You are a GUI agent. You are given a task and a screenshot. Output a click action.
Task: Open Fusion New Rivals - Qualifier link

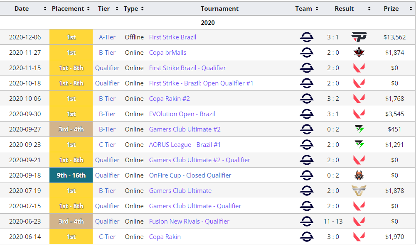(x=189, y=222)
